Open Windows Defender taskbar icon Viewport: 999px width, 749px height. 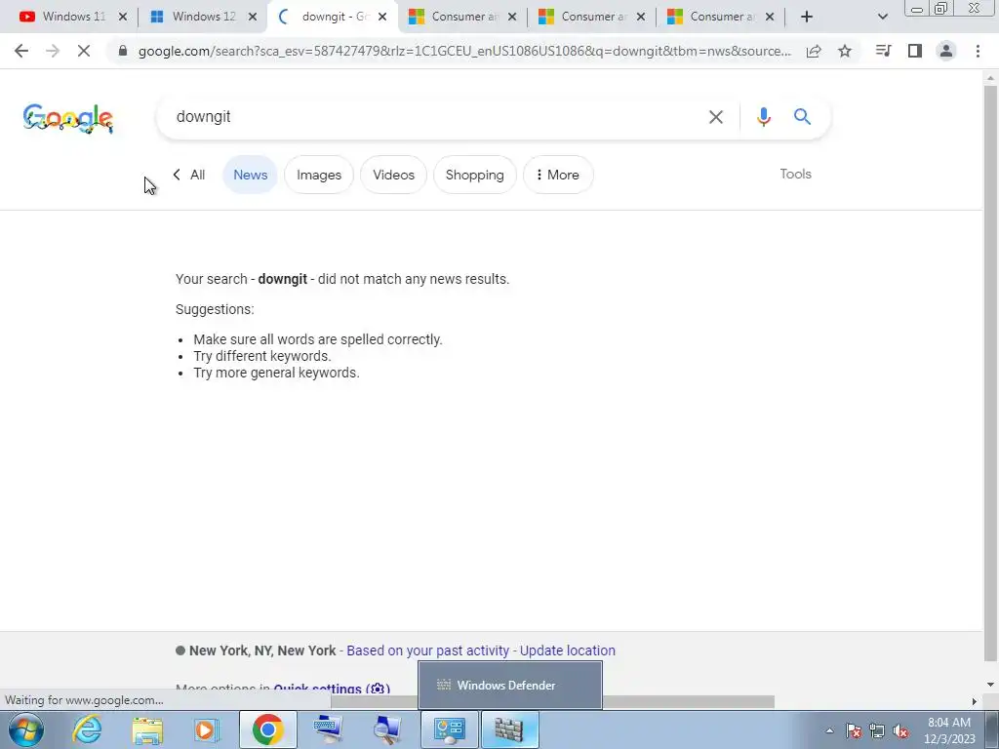click(509, 729)
